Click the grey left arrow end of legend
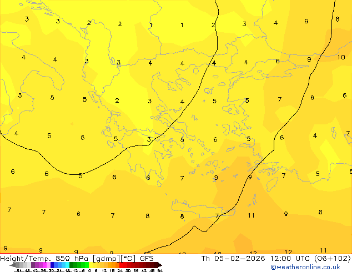This screenshot has height=272, width=352. (x=13, y=265)
